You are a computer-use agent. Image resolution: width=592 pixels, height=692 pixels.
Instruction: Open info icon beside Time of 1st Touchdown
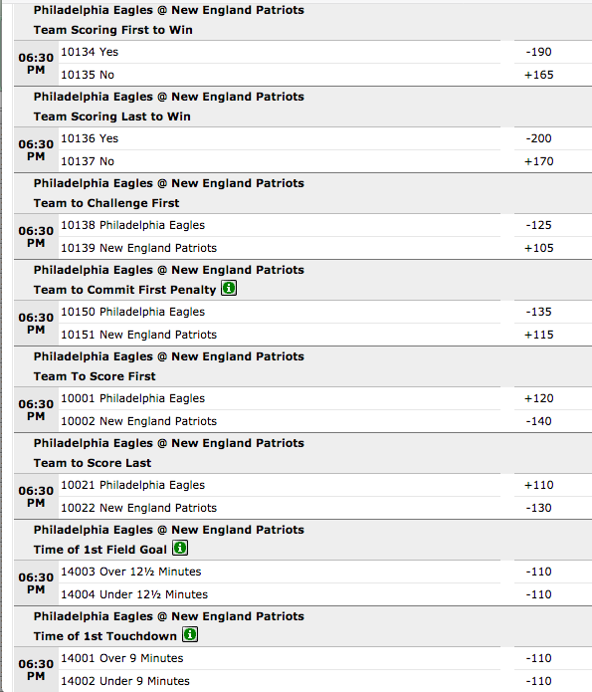click(x=190, y=634)
